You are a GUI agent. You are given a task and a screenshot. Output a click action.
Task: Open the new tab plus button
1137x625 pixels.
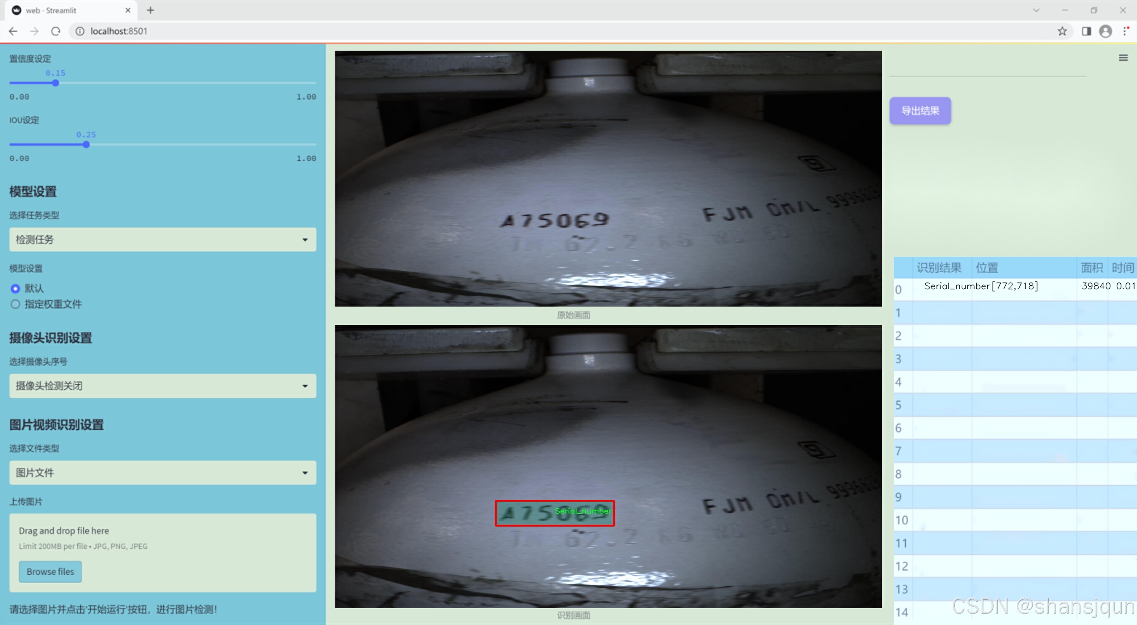pyautogui.click(x=151, y=10)
